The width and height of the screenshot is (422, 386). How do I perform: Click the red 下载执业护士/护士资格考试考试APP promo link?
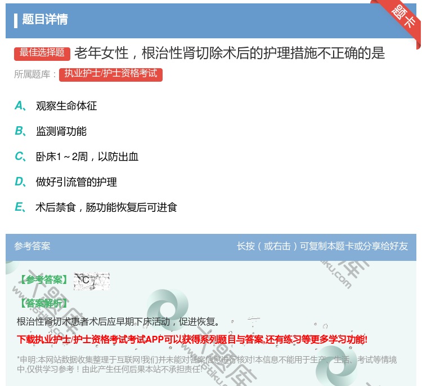(192, 339)
